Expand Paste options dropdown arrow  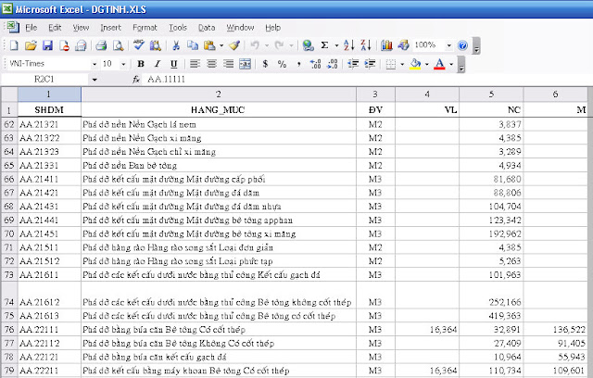point(221,45)
